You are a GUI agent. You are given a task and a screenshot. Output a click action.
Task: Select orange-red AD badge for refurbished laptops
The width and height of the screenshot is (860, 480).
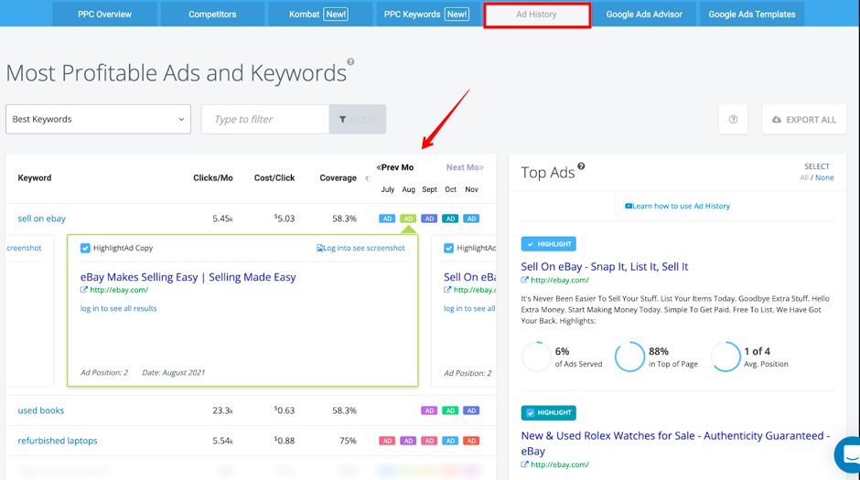coord(471,441)
